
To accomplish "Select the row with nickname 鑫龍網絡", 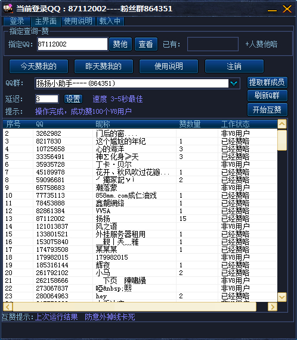I will 140,203.
